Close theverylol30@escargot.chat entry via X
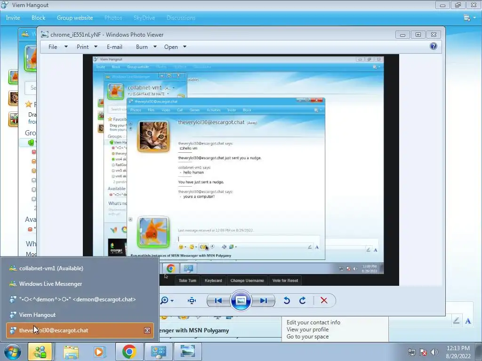This screenshot has height=361, width=482. 147,330
